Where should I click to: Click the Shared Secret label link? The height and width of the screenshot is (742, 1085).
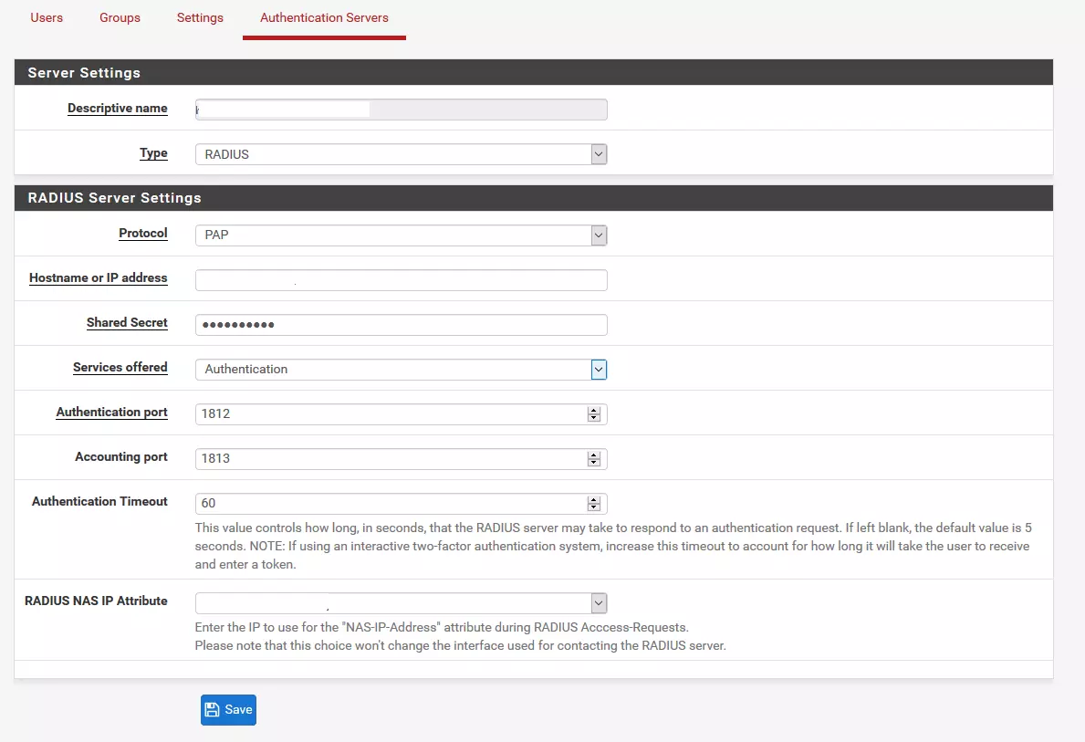(x=127, y=322)
